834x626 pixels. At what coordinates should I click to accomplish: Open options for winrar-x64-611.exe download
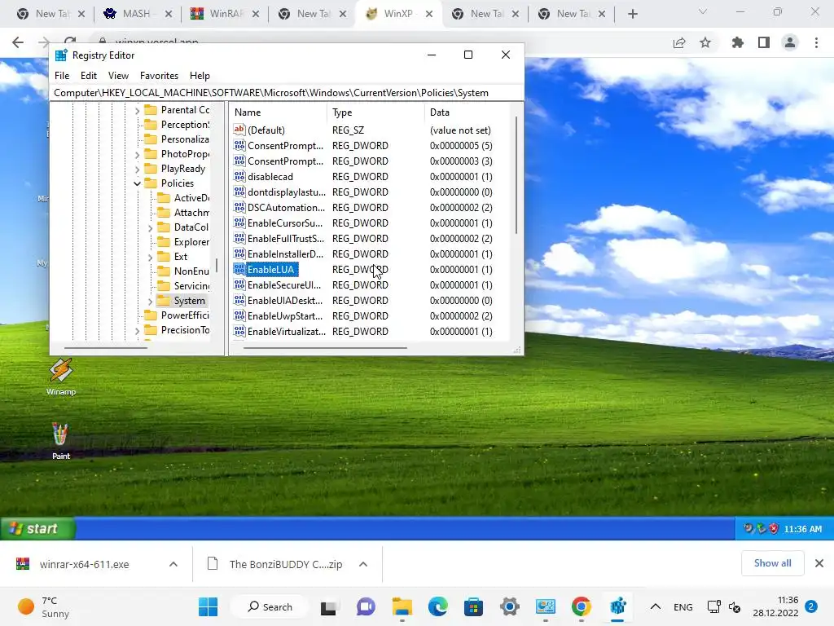[x=173, y=564]
